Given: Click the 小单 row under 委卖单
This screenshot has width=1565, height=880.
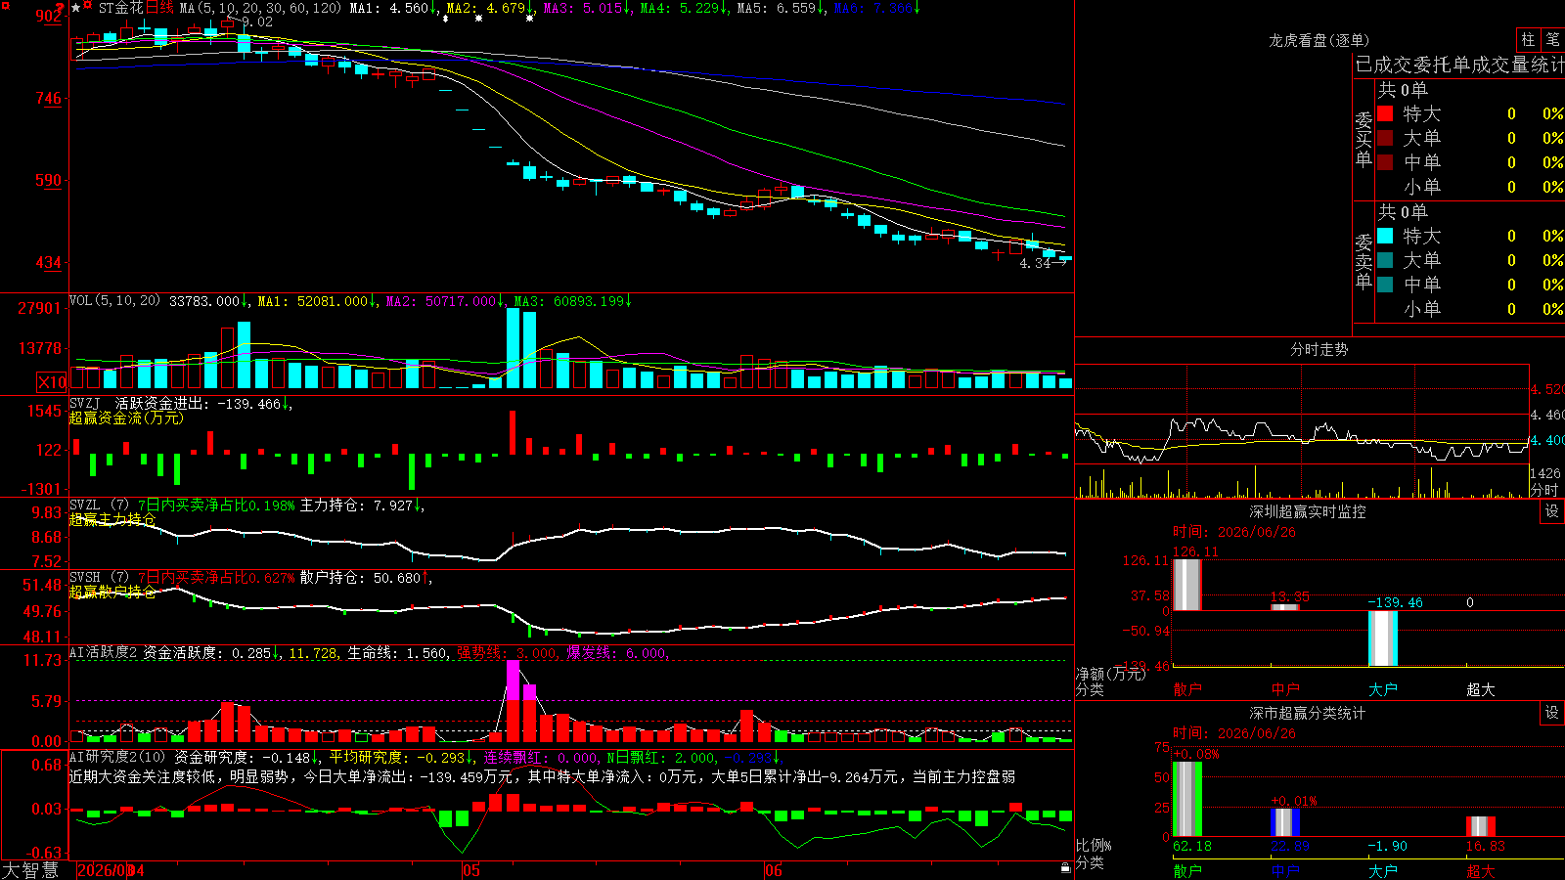Looking at the screenshot, I should click(x=1471, y=309).
